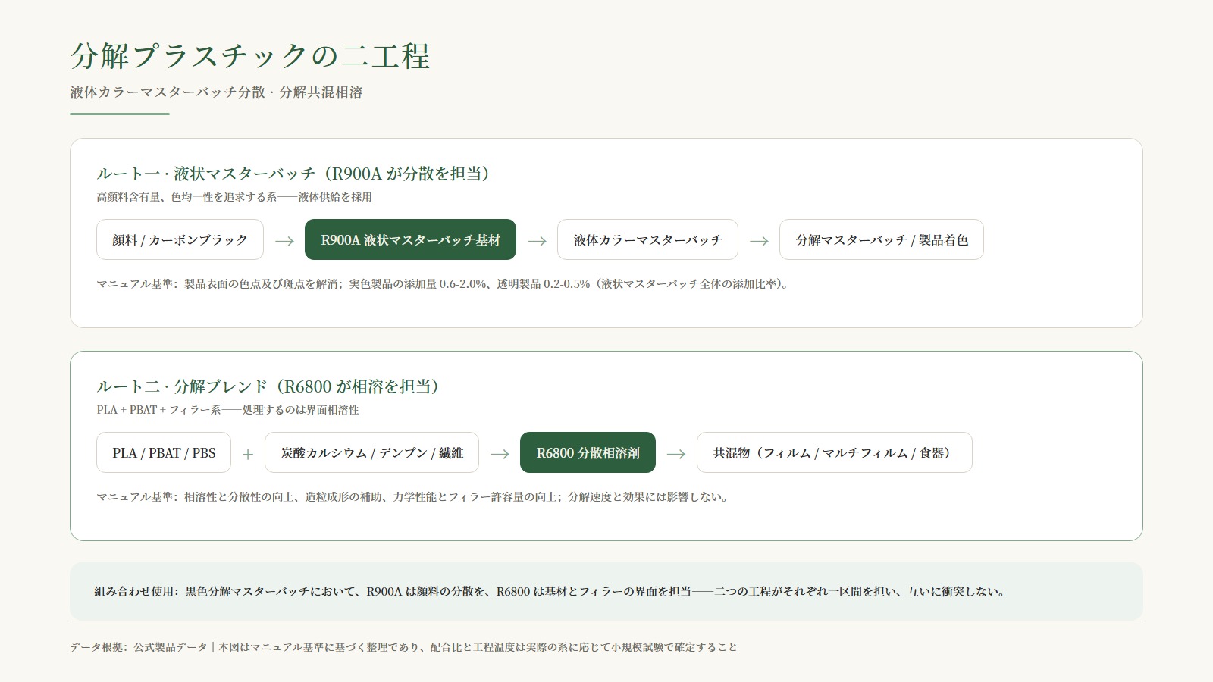
Task: Select the green R900A 液状マスターバッチ基材 box
Action: (x=410, y=239)
